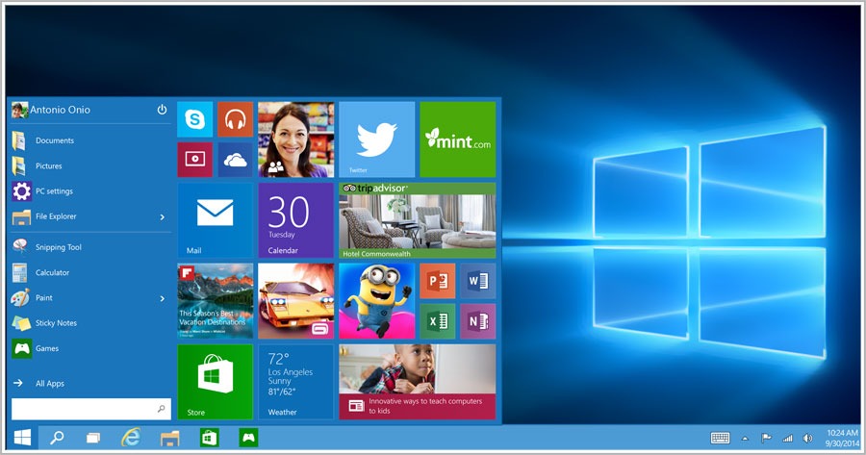Click the Antonio Onio user account

tap(53, 110)
